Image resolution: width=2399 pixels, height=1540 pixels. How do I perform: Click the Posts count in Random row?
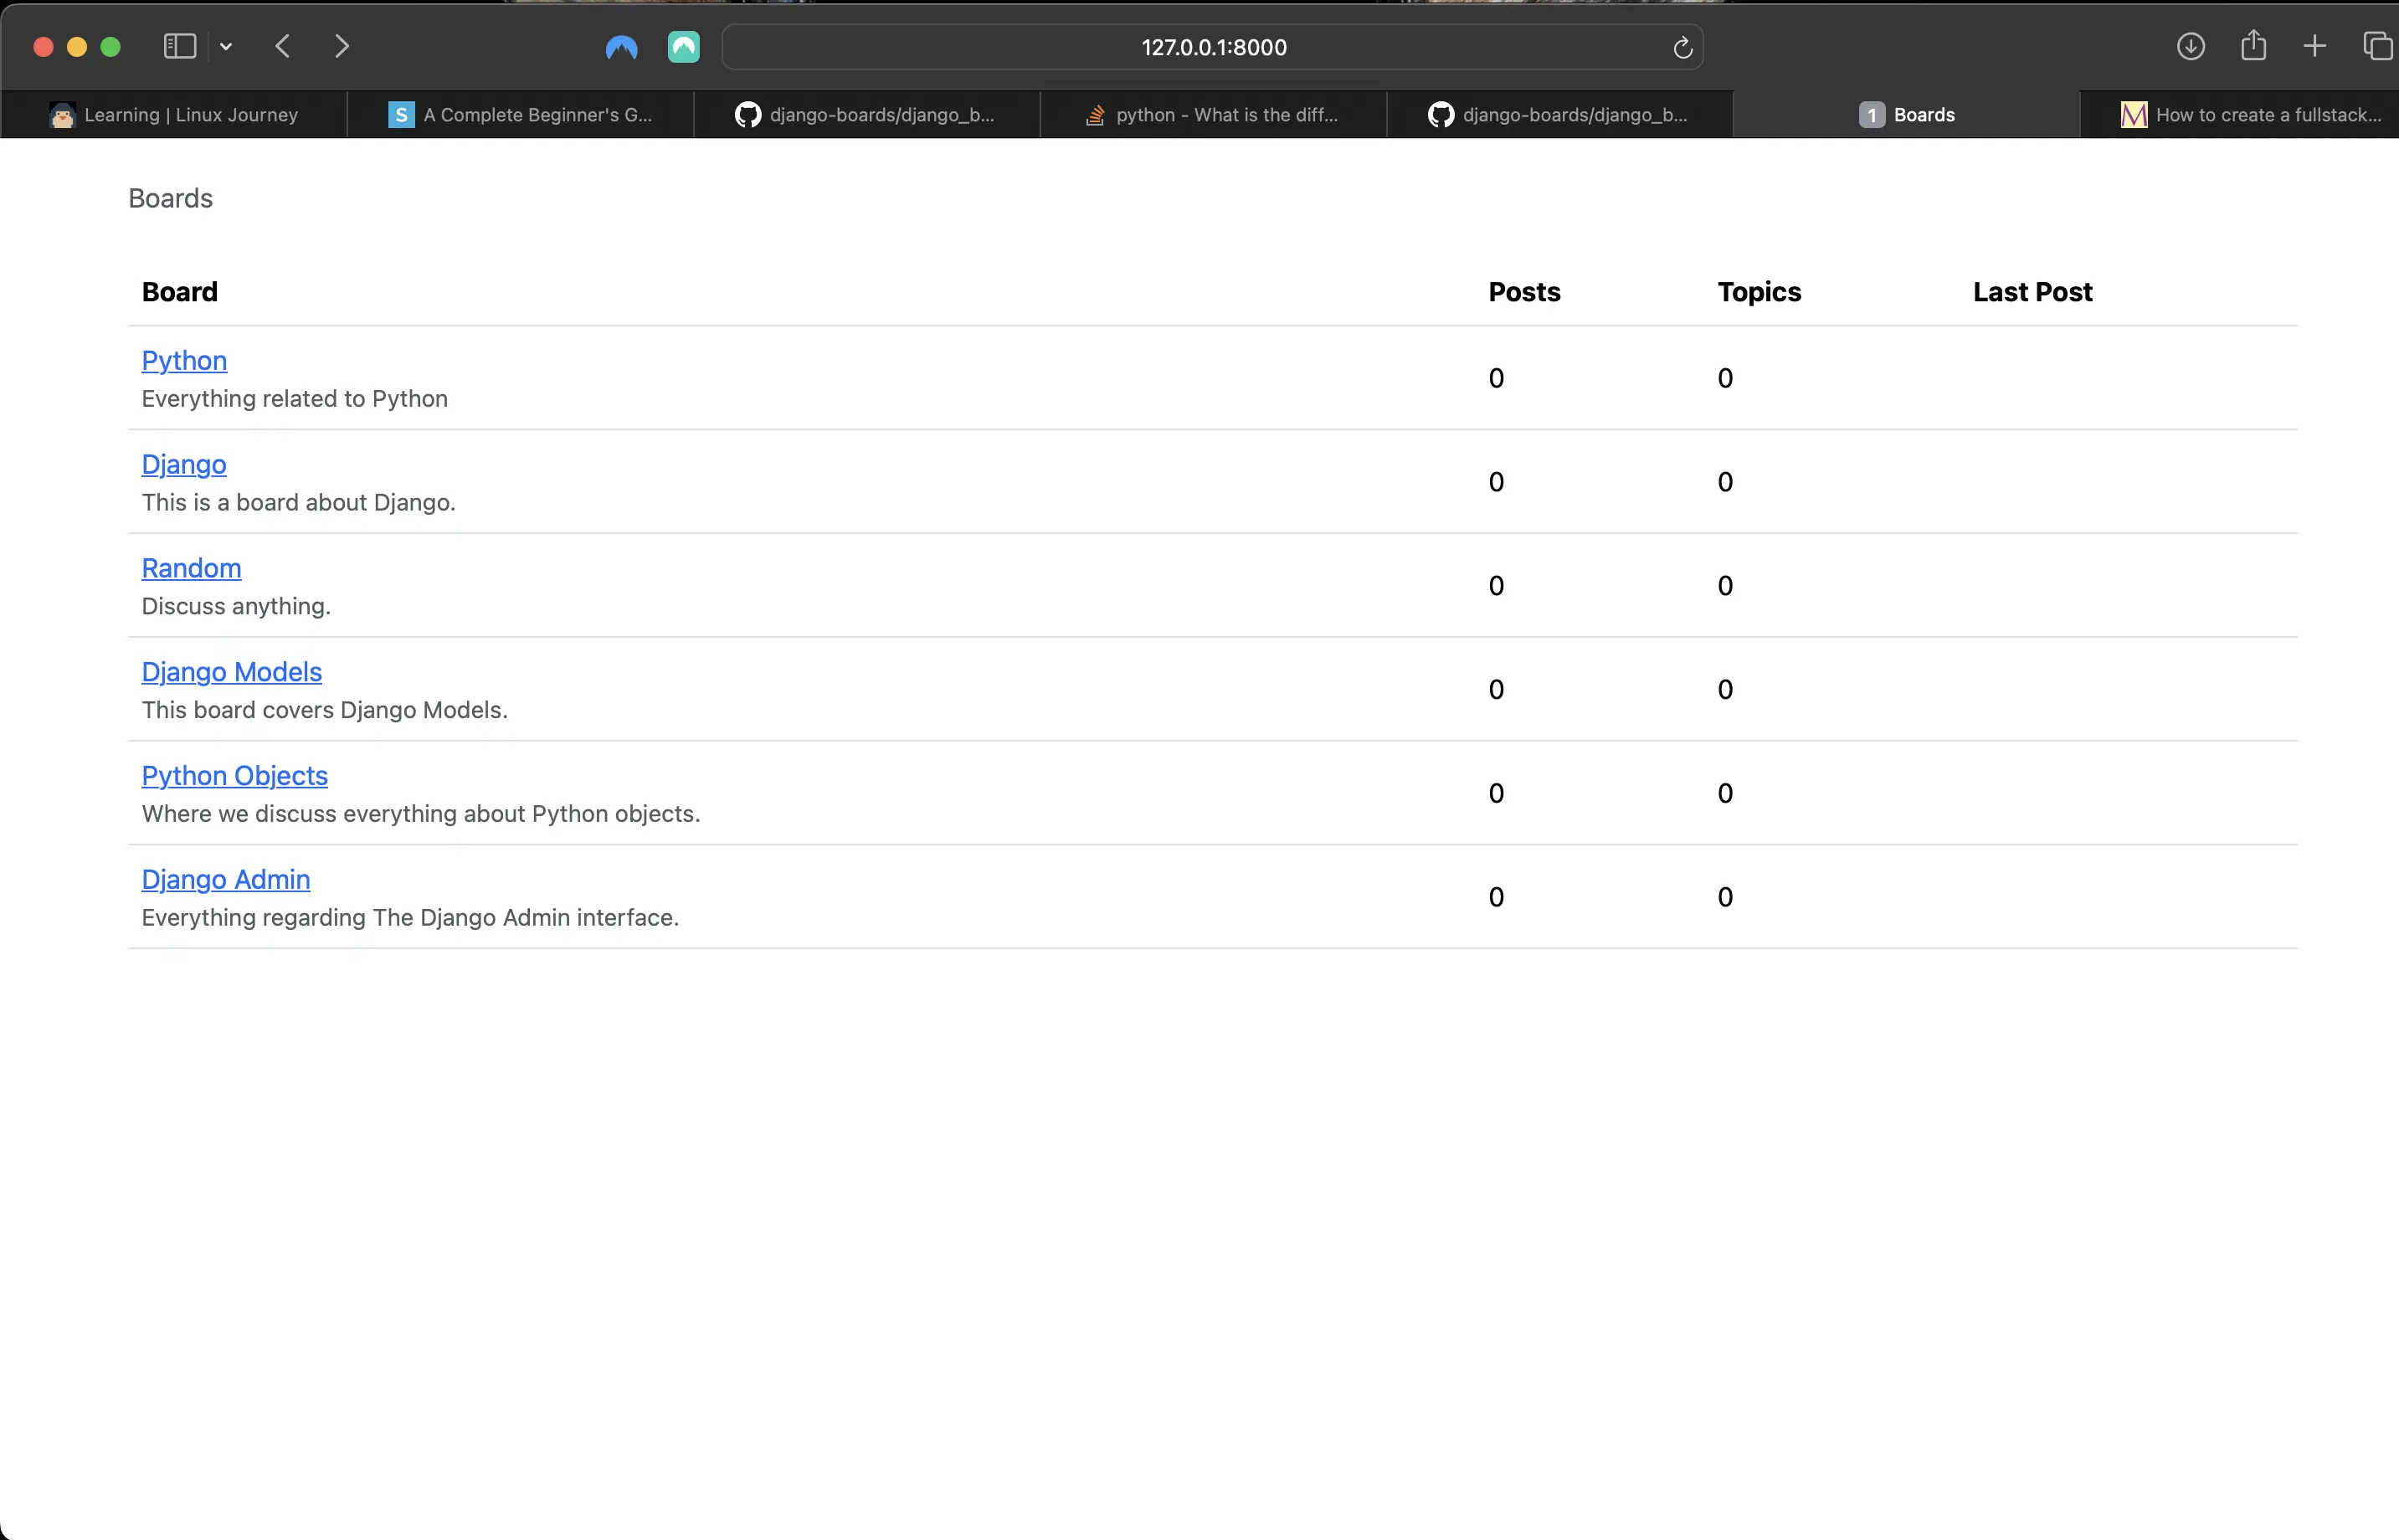point(1496,586)
